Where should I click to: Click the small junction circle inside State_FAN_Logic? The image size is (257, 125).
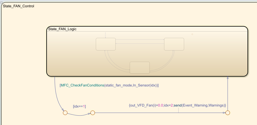[x=192, y=34]
